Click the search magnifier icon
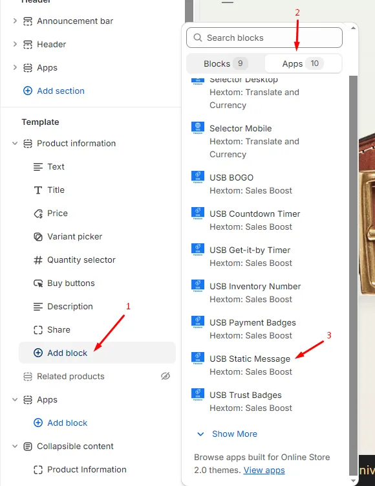375x486 pixels. point(198,38)
